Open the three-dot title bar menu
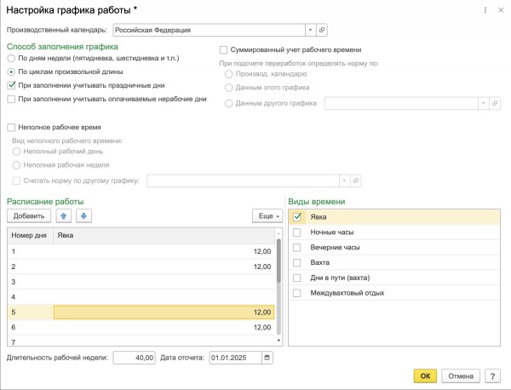 484,9
